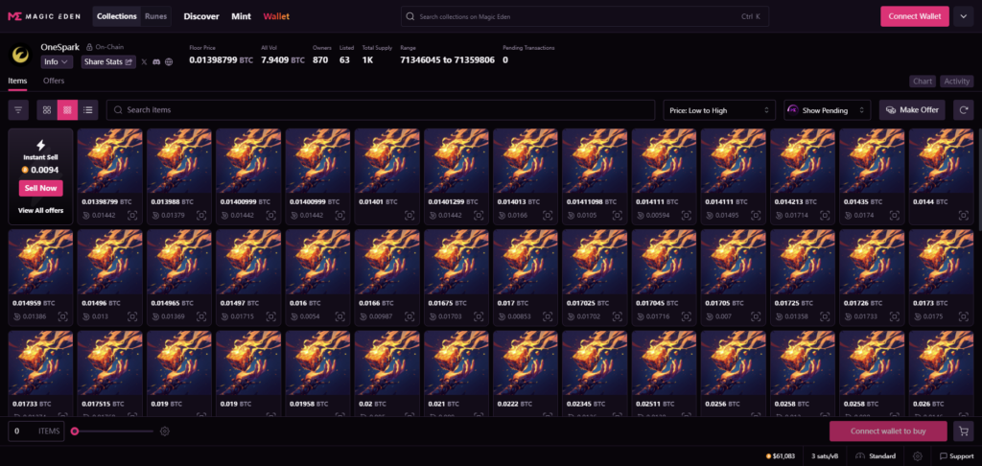Open sweep settings gear beside slider
The height and width of the screenshot is (466, 982).
165,431
